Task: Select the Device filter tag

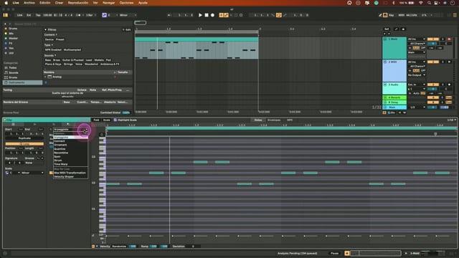Action: point(49,39)
